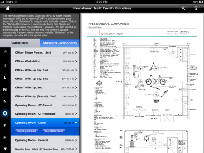Select the Operating Room - CT Procedure row
Screen dimensions: 204x153
tap(45, 114)
